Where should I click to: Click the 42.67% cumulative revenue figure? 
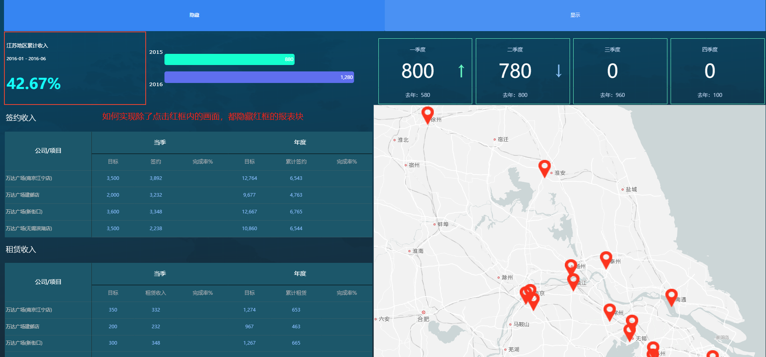pyautogui.click(x=34, y=83)
